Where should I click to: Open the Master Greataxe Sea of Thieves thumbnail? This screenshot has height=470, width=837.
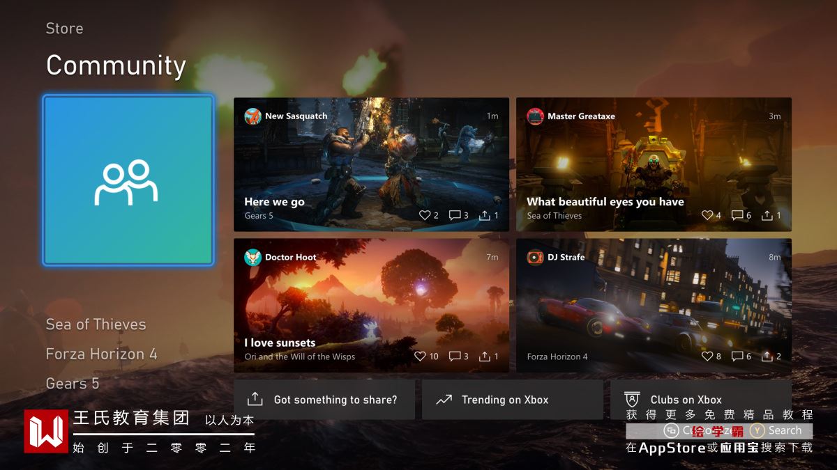pos(654,164)
